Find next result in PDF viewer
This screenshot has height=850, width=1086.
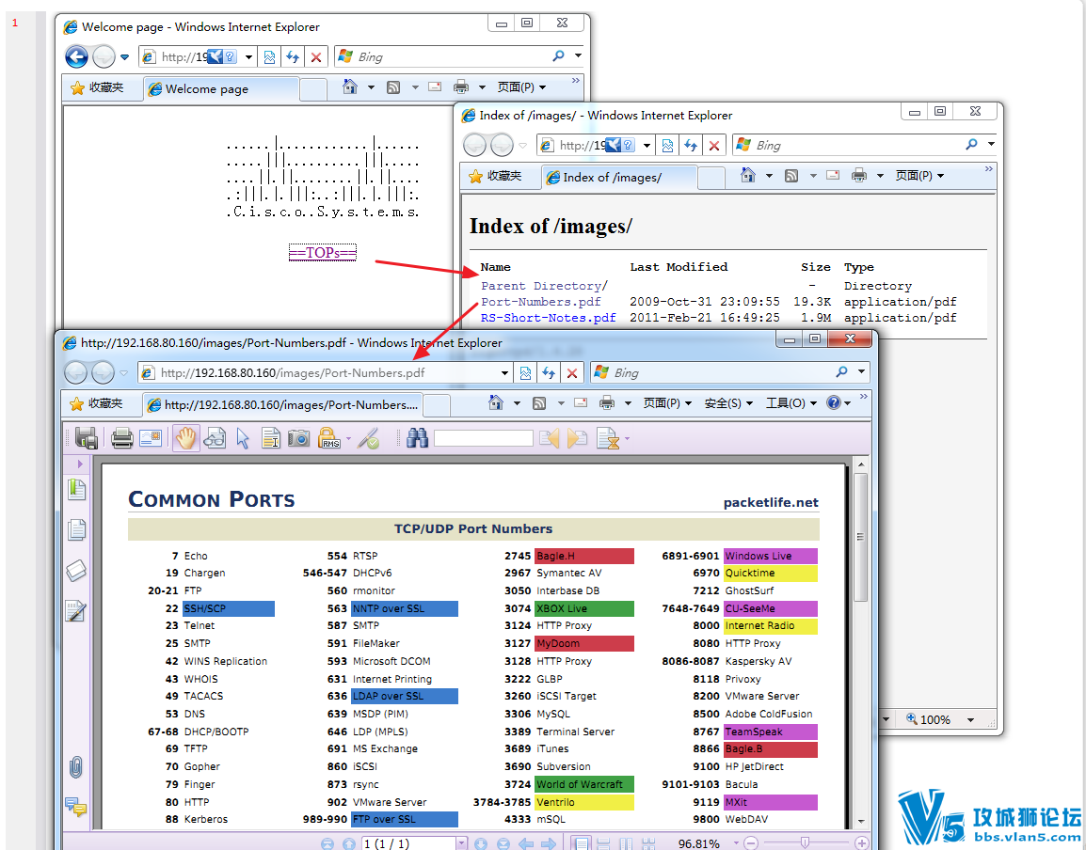pos(577,438)
